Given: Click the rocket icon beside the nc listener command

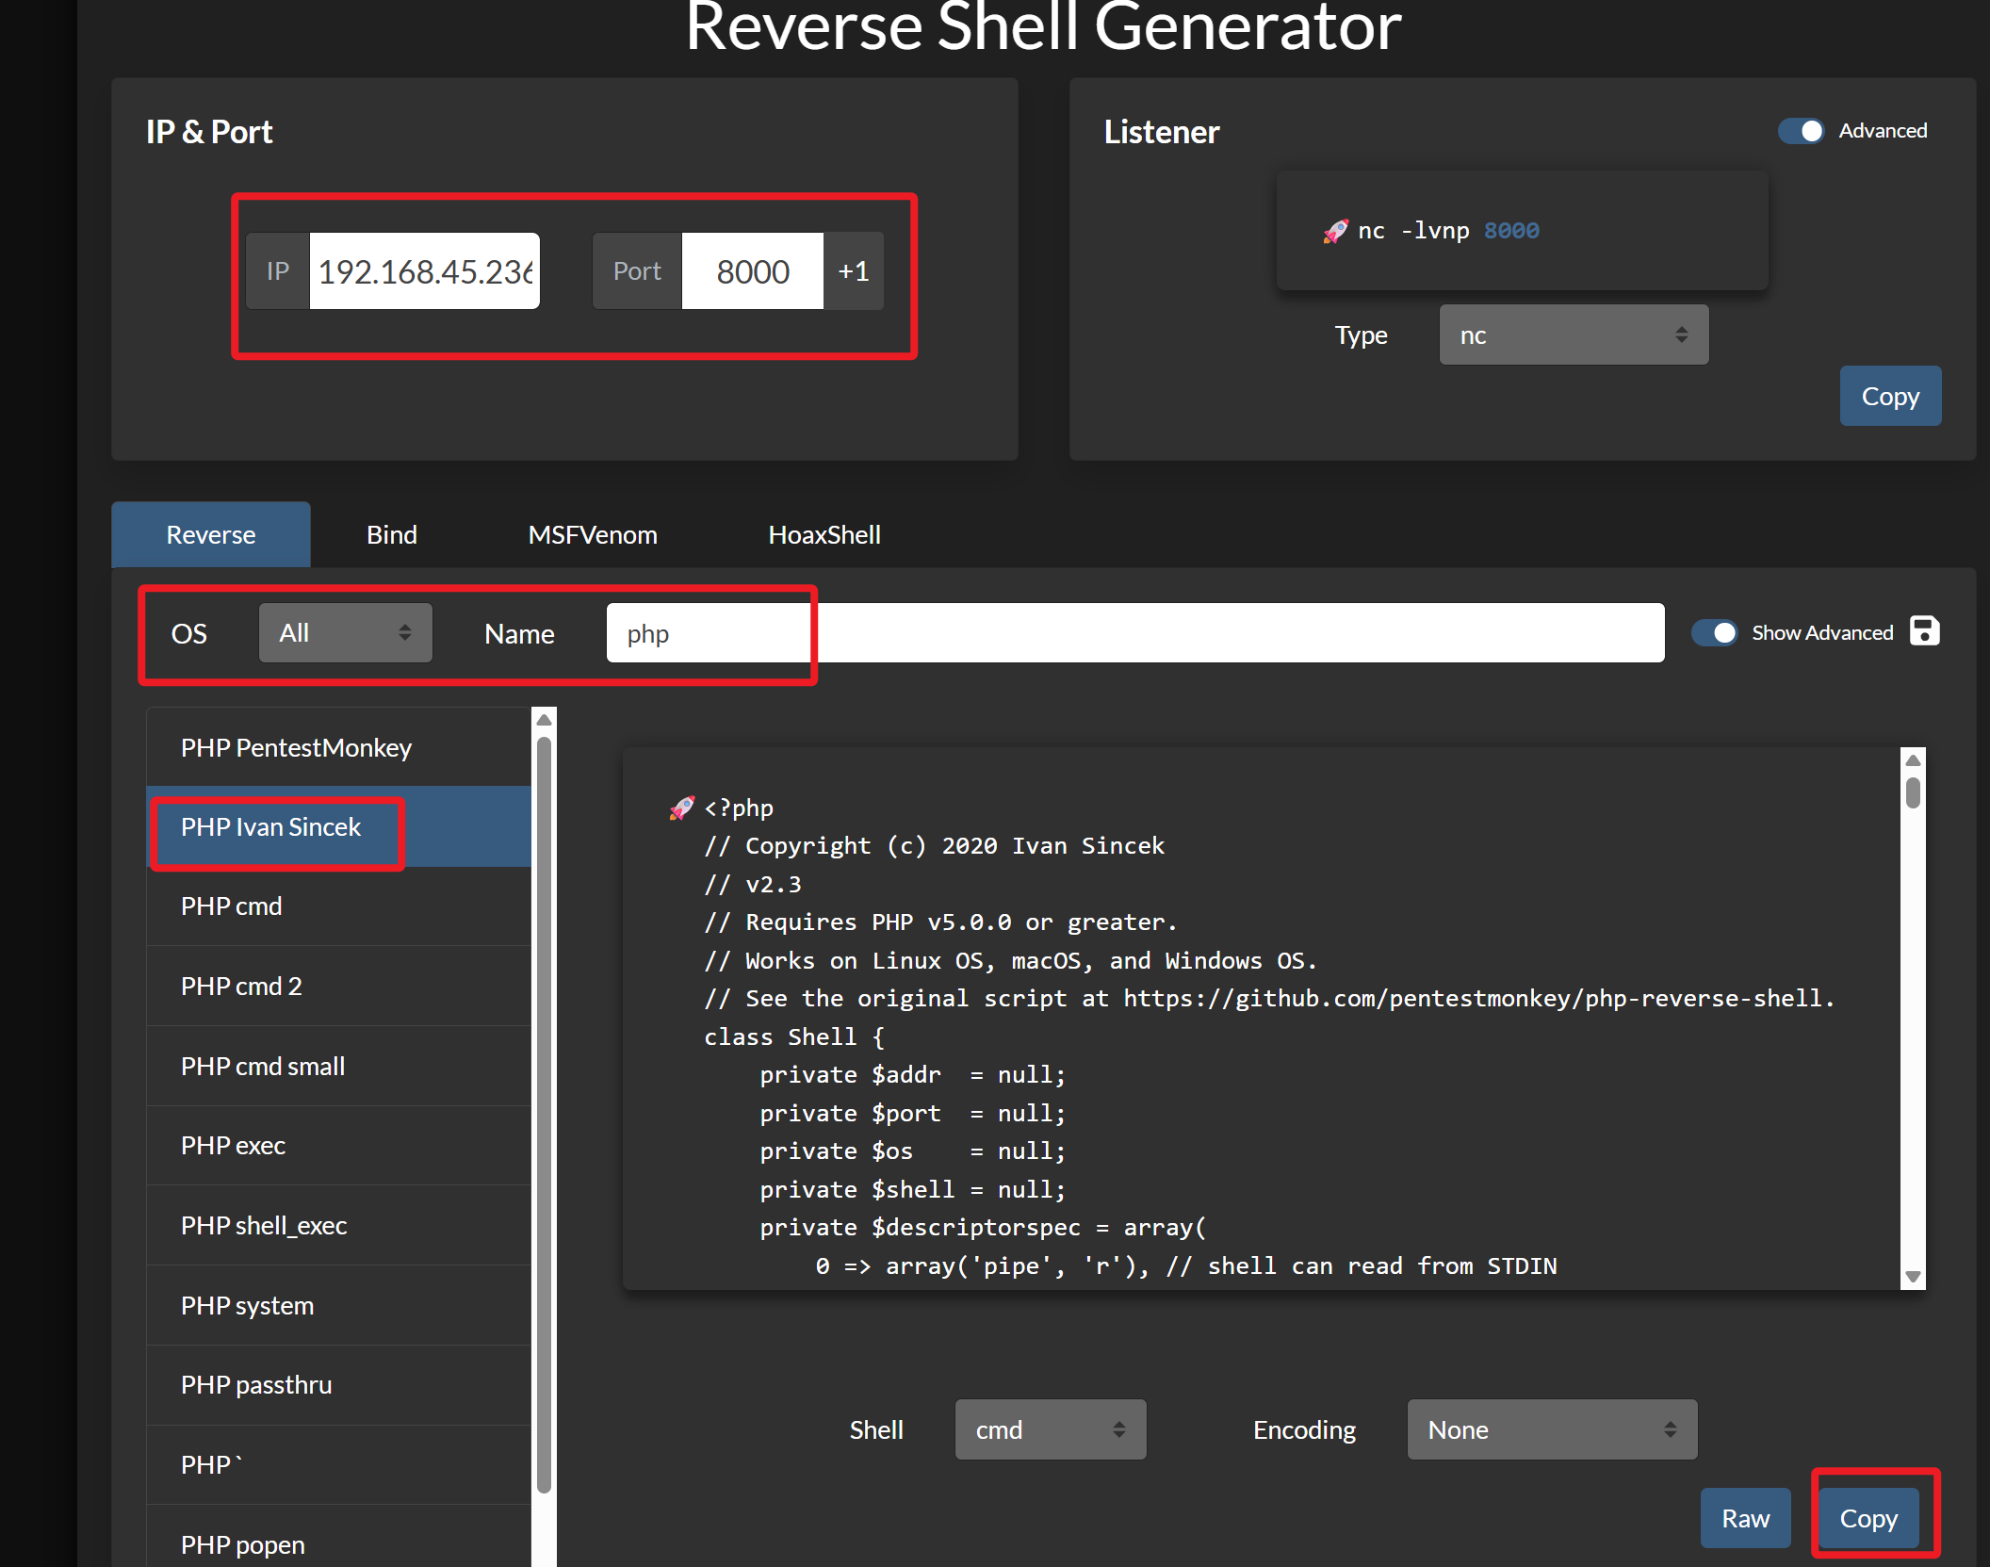Looking at the screenshot, I should [x=1335, y=231].
